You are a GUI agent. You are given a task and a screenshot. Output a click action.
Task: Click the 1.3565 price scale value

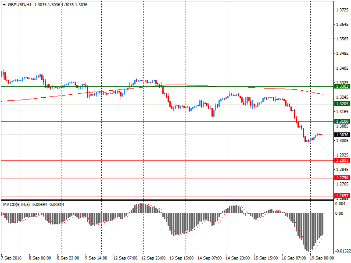click(x=343, y=39)
